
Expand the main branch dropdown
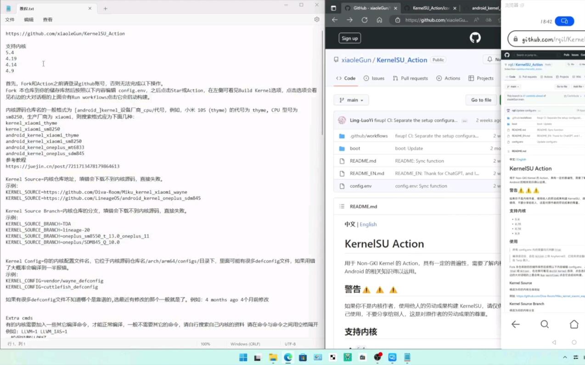[351, 100]
